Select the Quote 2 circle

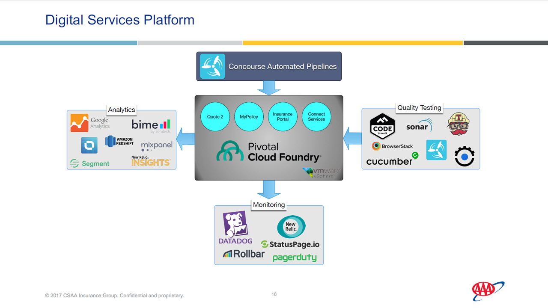coord(215,117)
